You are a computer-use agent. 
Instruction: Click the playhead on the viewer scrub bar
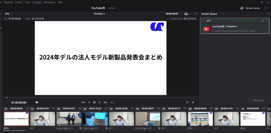[x=7, y=98]
